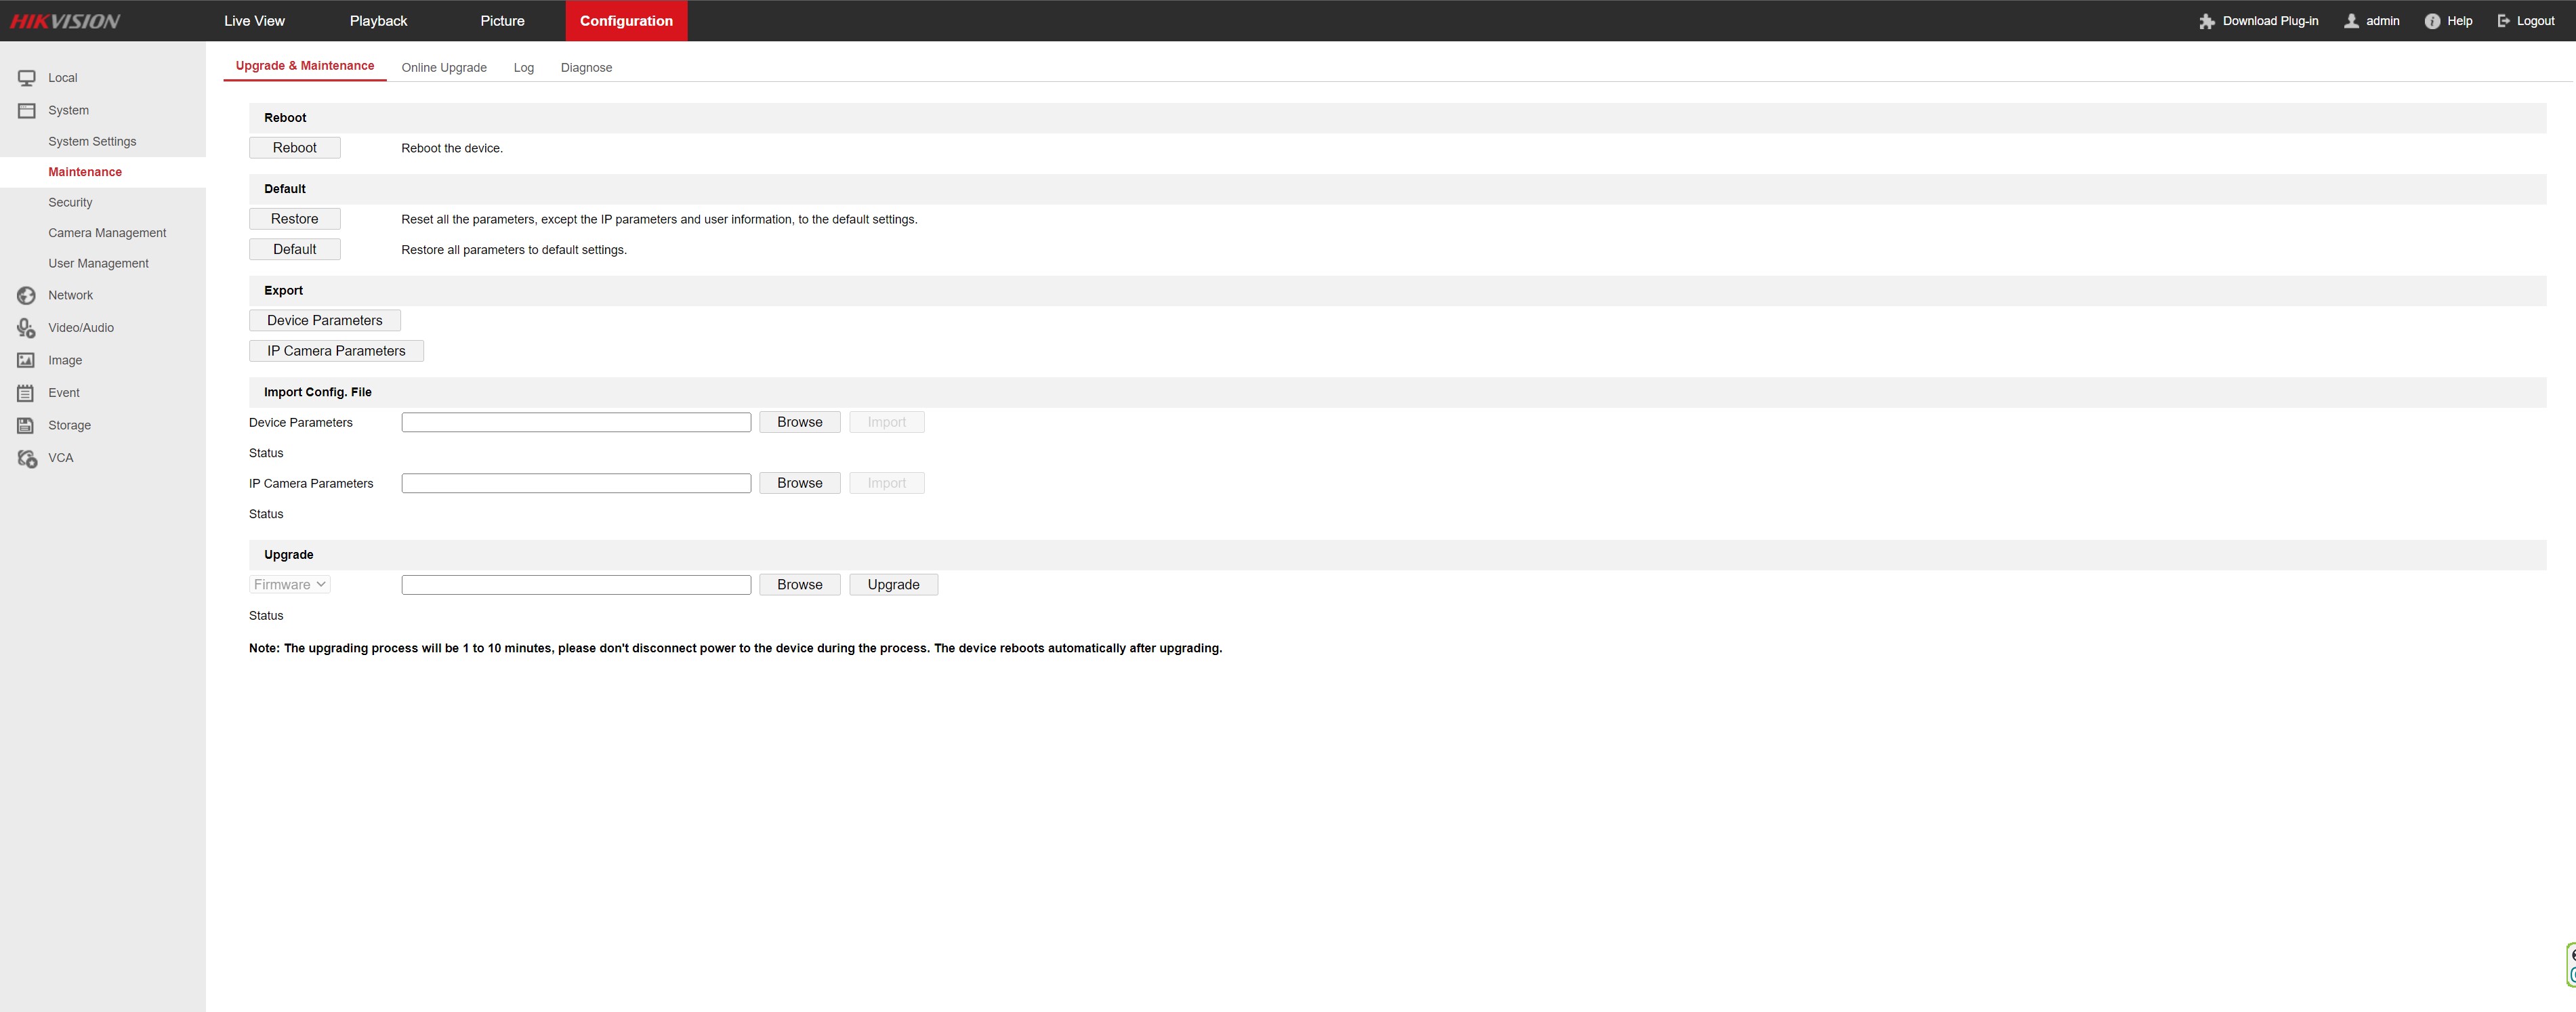The image size is (2576, 1012).
Task: Open the Firmware dropdown in Upgrade section
Action: 290,585
